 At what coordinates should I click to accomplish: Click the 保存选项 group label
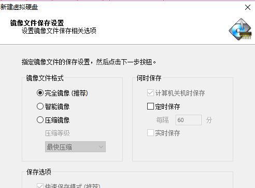(39, 172)
